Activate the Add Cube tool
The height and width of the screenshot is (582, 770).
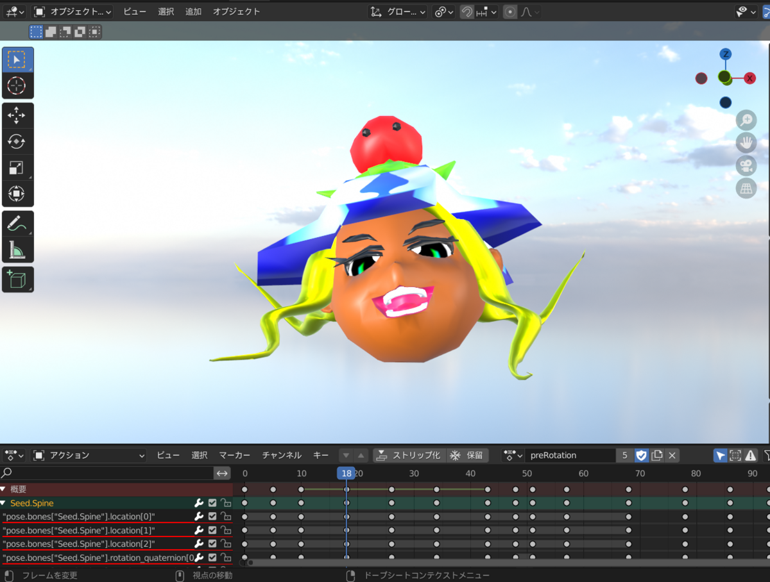(x=18, y=279)
